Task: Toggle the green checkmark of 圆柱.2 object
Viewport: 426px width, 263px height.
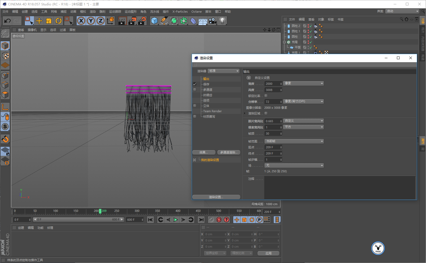Action: (x=311, y=26)
